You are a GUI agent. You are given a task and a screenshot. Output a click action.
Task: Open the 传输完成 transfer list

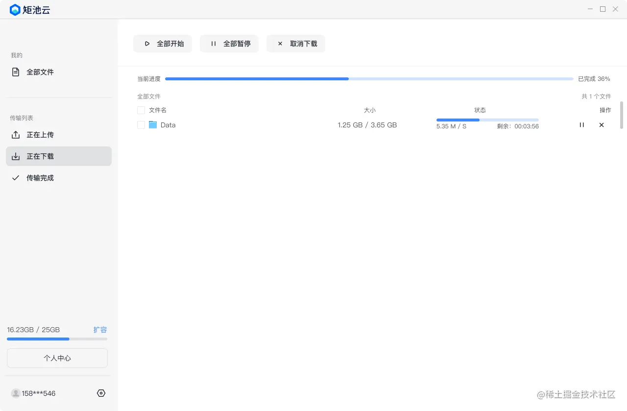(x=40, y=178)
